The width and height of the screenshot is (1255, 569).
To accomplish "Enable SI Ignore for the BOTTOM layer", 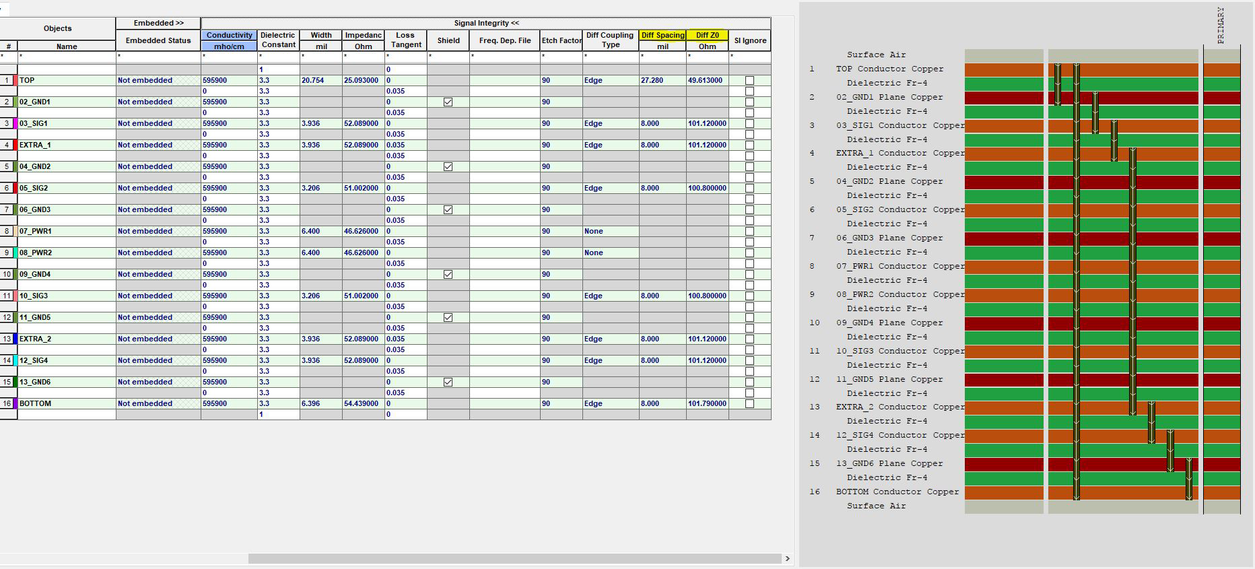I will (x=749, y=403).
